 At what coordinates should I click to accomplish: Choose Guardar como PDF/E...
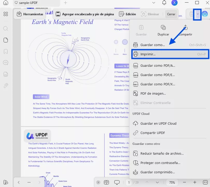pos(170,75)
